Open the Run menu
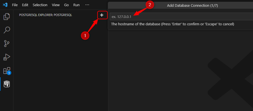Viewport: 253px width, 111px height. click(76, 5)
